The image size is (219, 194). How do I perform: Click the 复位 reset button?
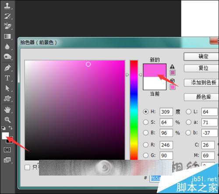(201, 68)
